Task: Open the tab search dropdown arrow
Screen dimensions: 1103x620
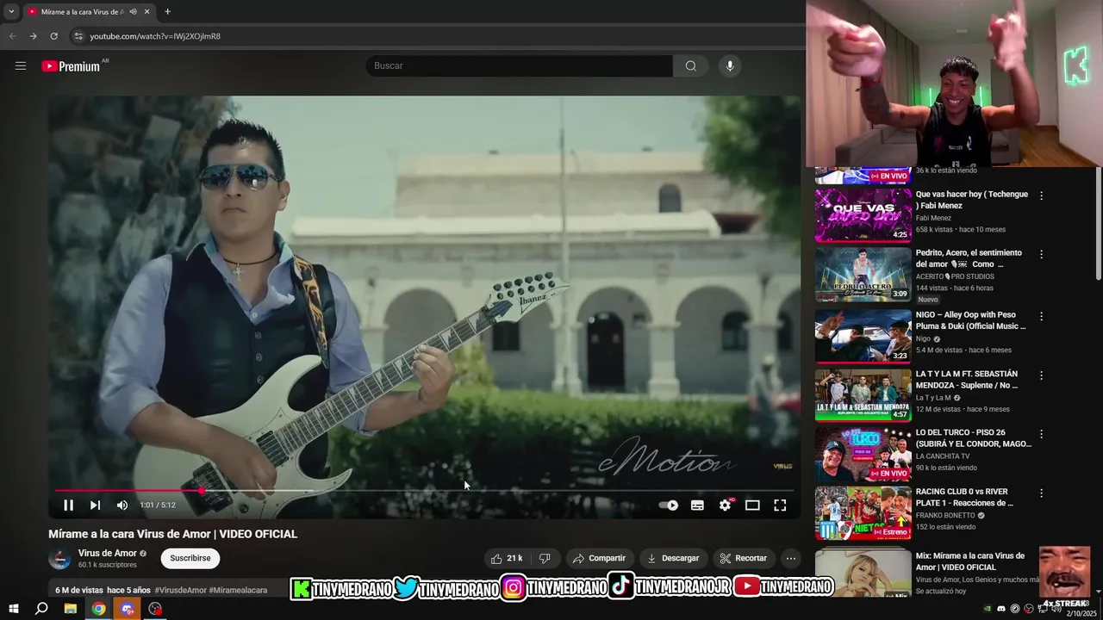Action: coord(11,12)
